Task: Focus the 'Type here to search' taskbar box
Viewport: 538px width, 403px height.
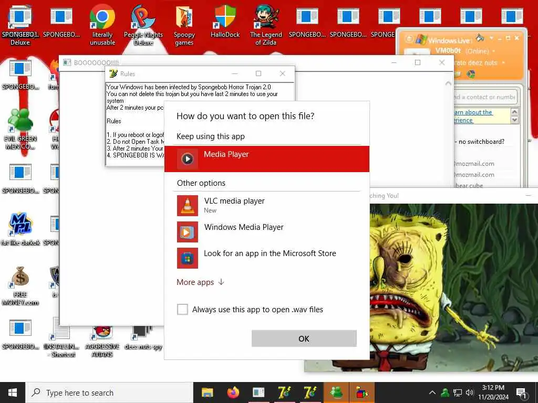Action: [x=109, y=393]
